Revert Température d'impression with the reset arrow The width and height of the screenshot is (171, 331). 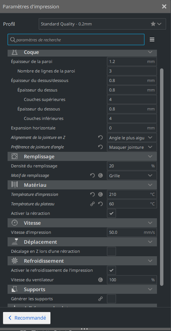93,194
